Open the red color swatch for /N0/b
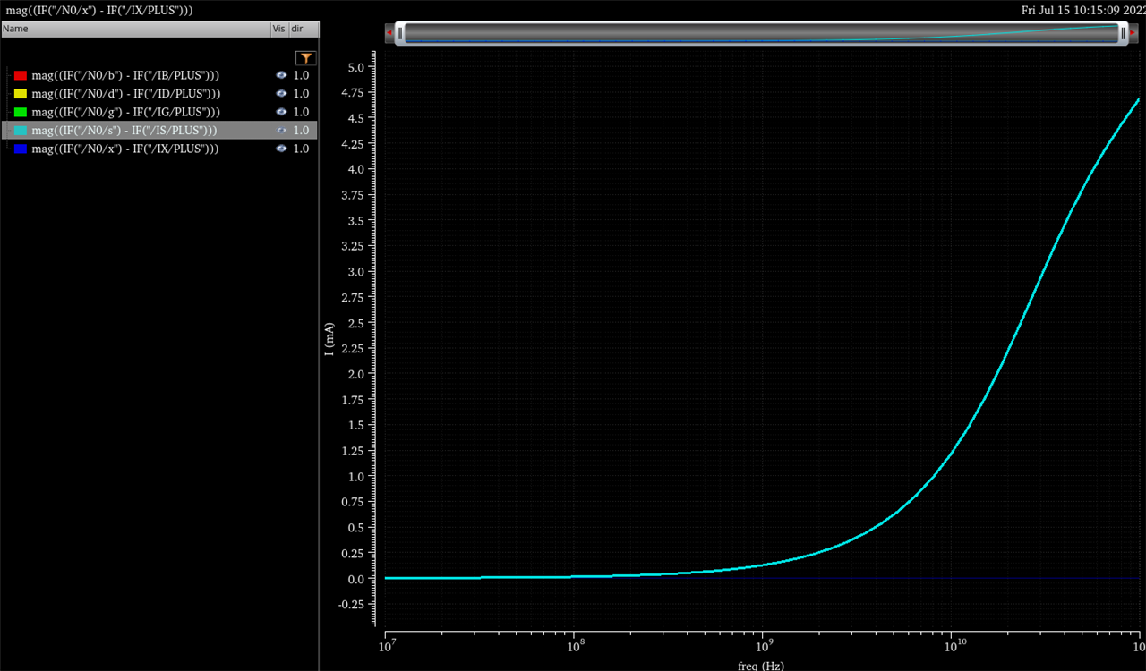 click(x=21, y=75)
